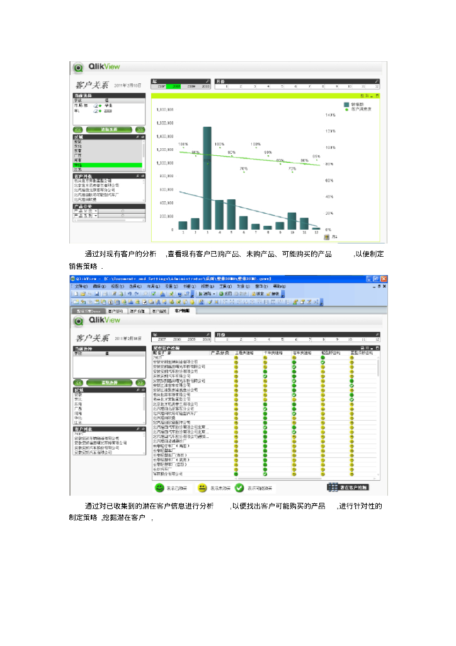This screenshot has height=646, width=456.
Task: Click the help question-mark toolbar icon
Action: pos(186,294)
